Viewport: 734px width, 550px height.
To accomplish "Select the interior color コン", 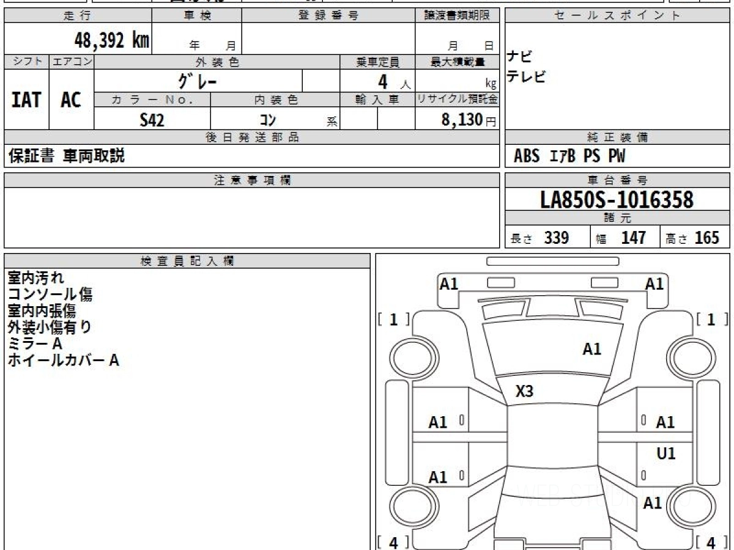I will click(267, 120).
